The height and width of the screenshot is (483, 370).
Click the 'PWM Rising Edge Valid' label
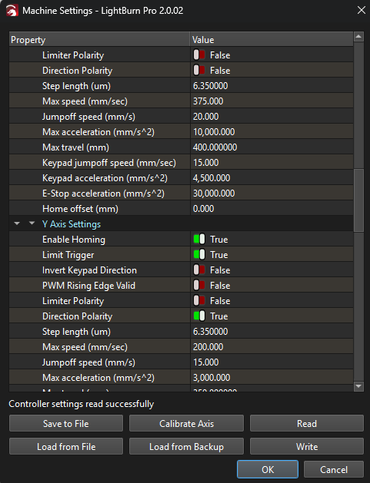pyautogui.click(x=88, y=286)
